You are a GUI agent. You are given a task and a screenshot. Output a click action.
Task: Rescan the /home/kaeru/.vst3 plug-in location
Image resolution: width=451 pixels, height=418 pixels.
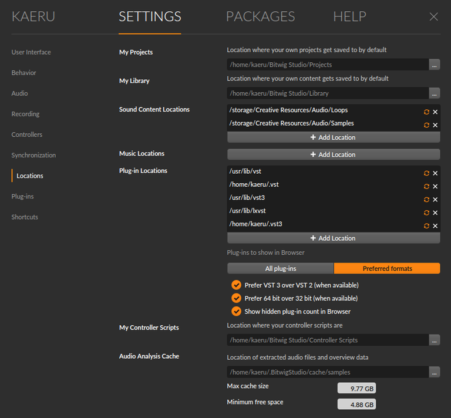(426, 226)
